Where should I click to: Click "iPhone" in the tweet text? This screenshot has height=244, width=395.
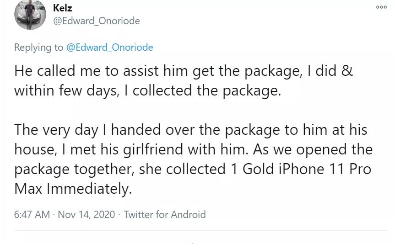(299, 169)
